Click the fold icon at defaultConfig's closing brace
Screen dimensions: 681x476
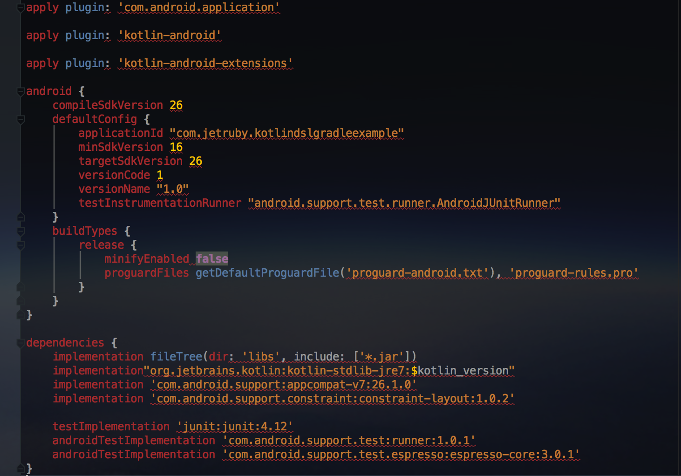tap(20, 217)
